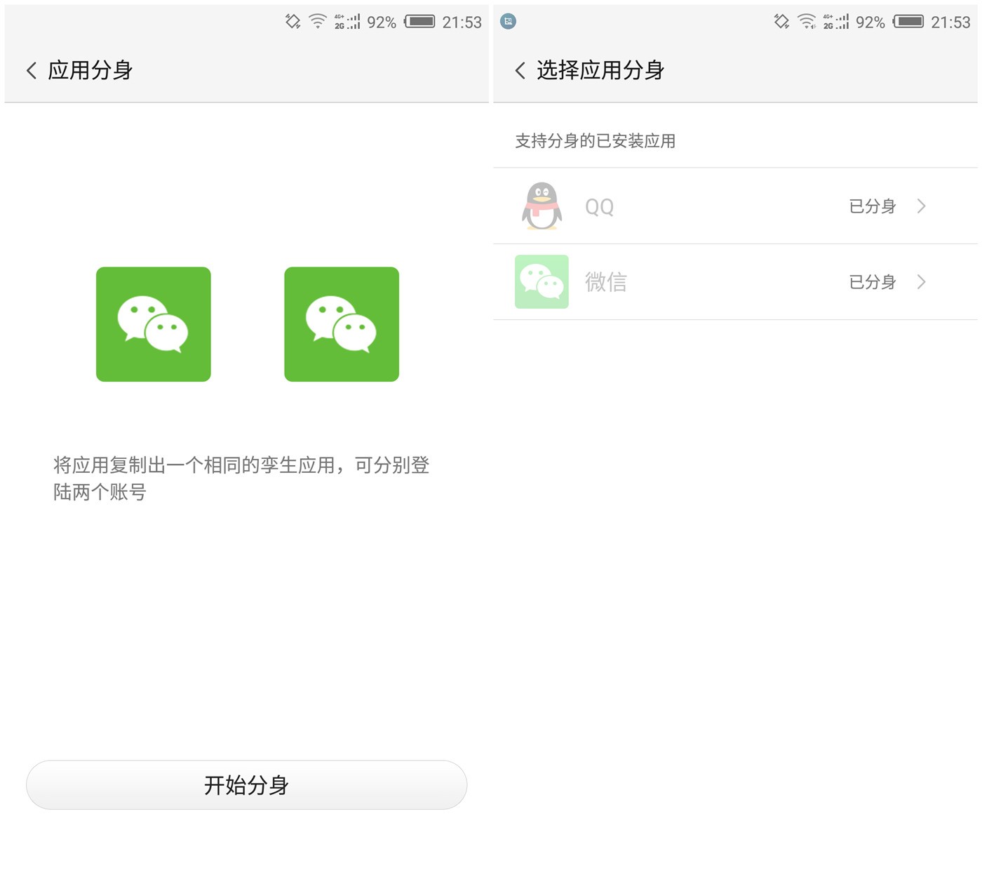Tap screenshot notification icon in status bar
Image resolution: width=982 pixels, height=870 pixels.
point(509,22)
